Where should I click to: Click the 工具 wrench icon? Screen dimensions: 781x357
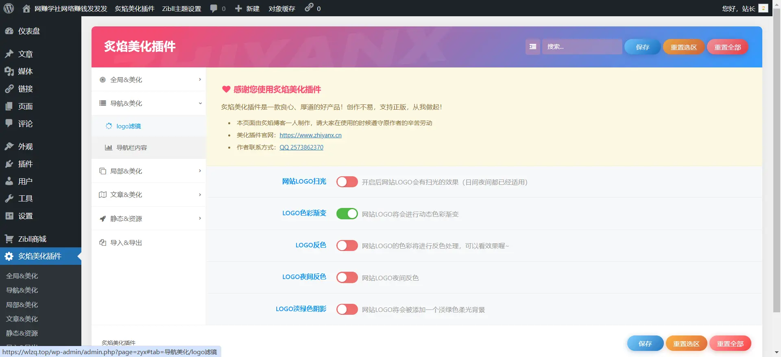[9, 199]
